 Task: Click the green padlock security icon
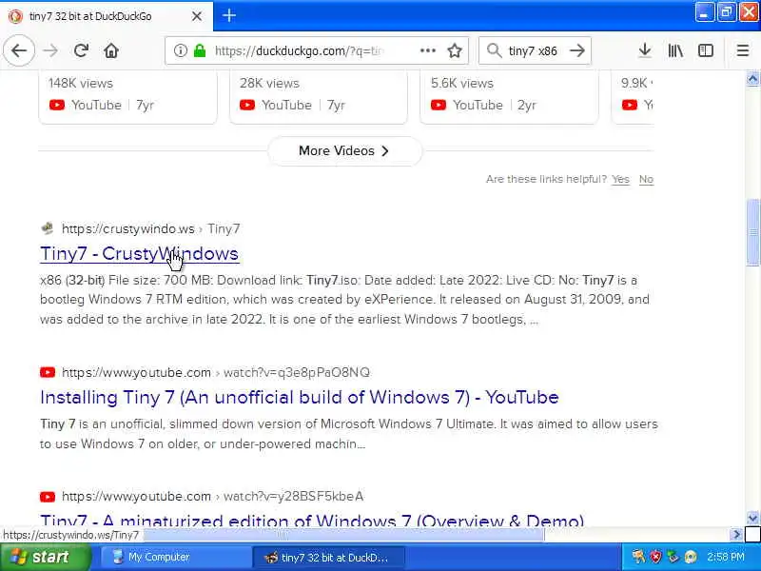[200, 50]
